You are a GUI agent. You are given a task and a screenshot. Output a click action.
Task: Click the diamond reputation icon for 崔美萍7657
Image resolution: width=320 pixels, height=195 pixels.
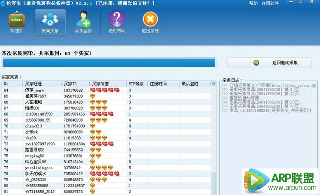93,96
